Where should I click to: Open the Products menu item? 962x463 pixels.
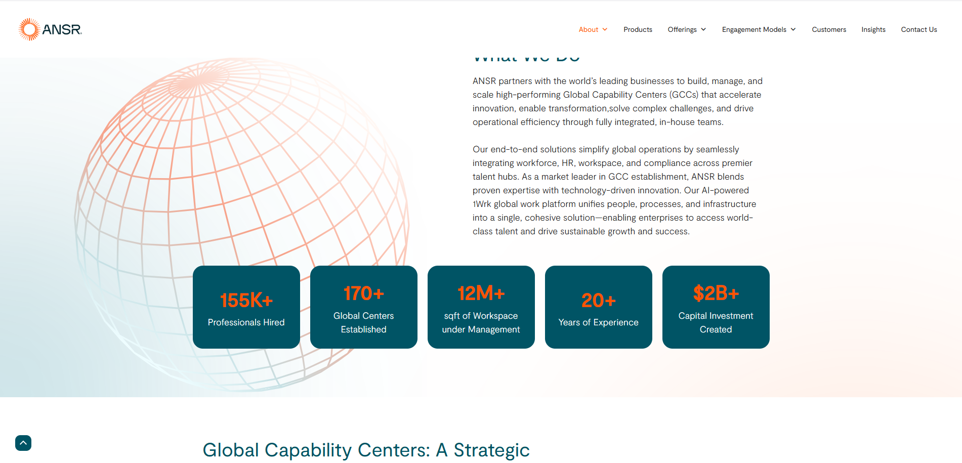[638, 29]
